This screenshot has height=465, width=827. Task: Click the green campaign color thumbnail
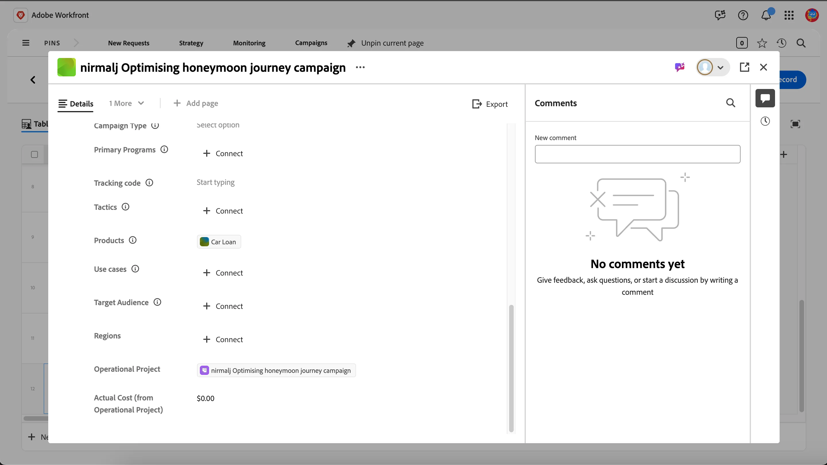click(66, 67)
